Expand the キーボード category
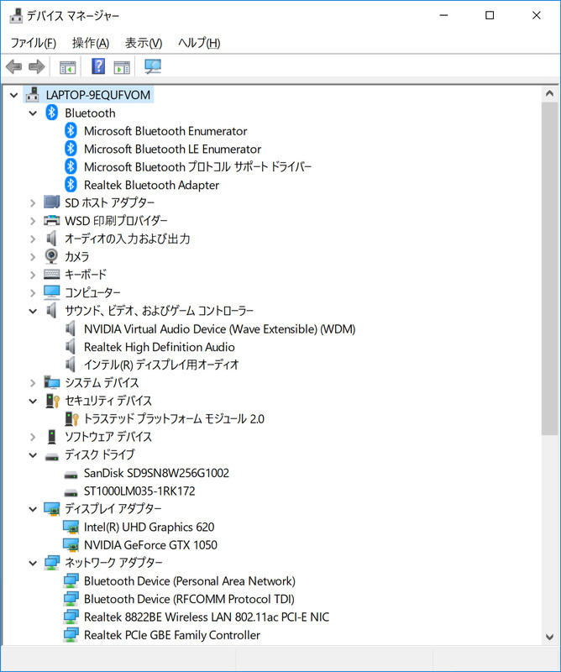This screenshot has width=561, height=672. pyautogui.click(x=33, y=275)
